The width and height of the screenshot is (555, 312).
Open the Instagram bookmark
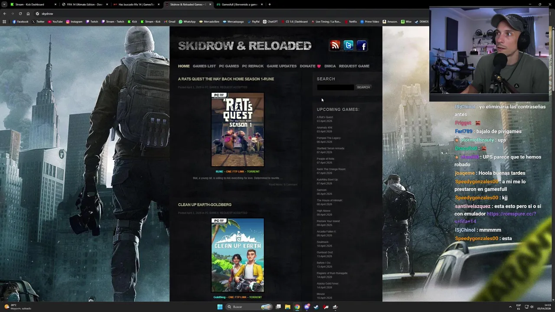(74, 22)
